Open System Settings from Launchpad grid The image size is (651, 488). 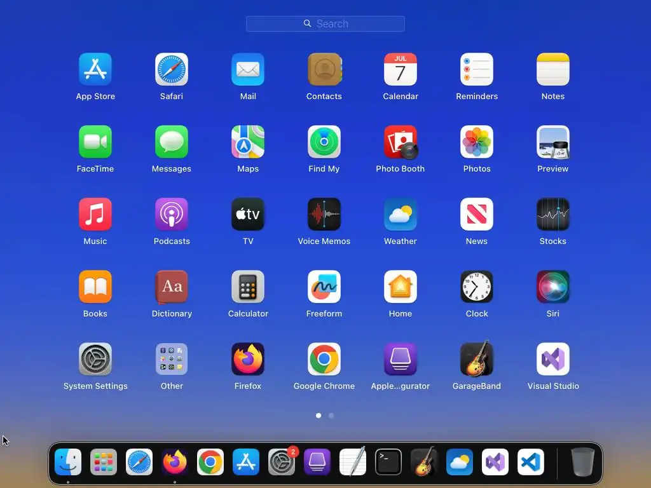point(95,359)
